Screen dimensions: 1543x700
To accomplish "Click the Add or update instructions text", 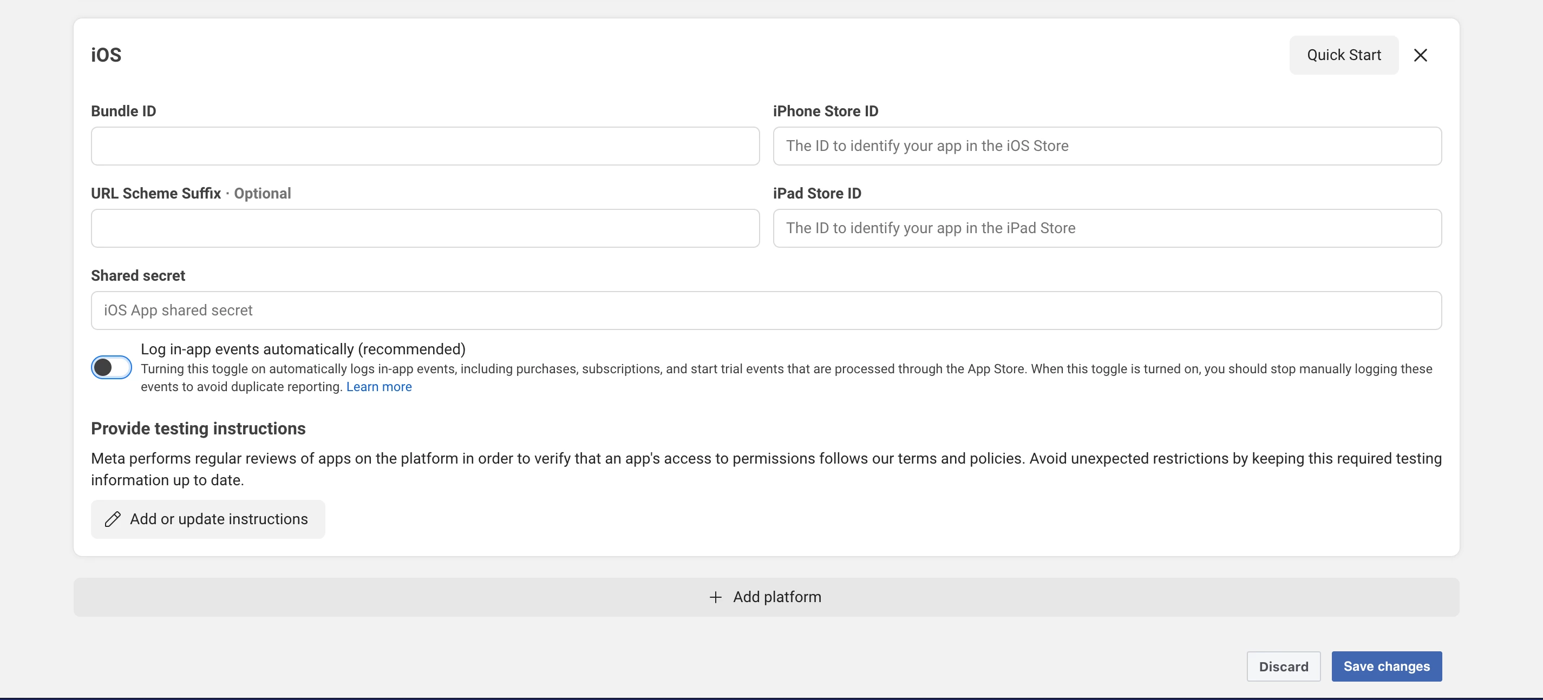I will pyautogui.click(x=219, y=519).
